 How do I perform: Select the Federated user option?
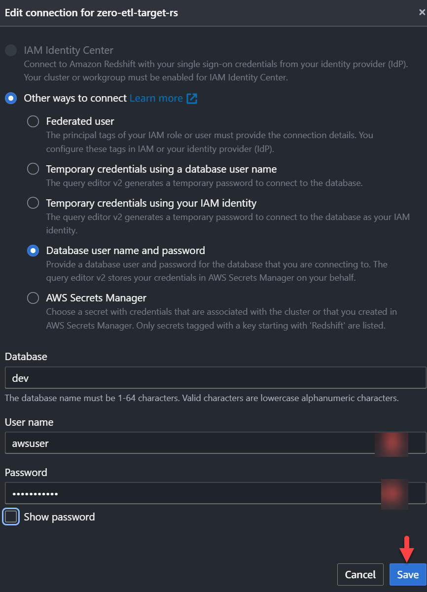tap(33, 121)
